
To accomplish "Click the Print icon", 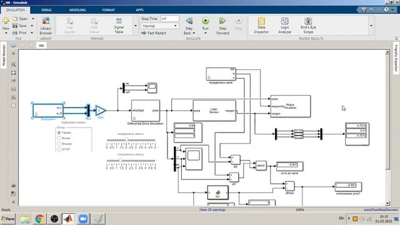I will point(15,32).
